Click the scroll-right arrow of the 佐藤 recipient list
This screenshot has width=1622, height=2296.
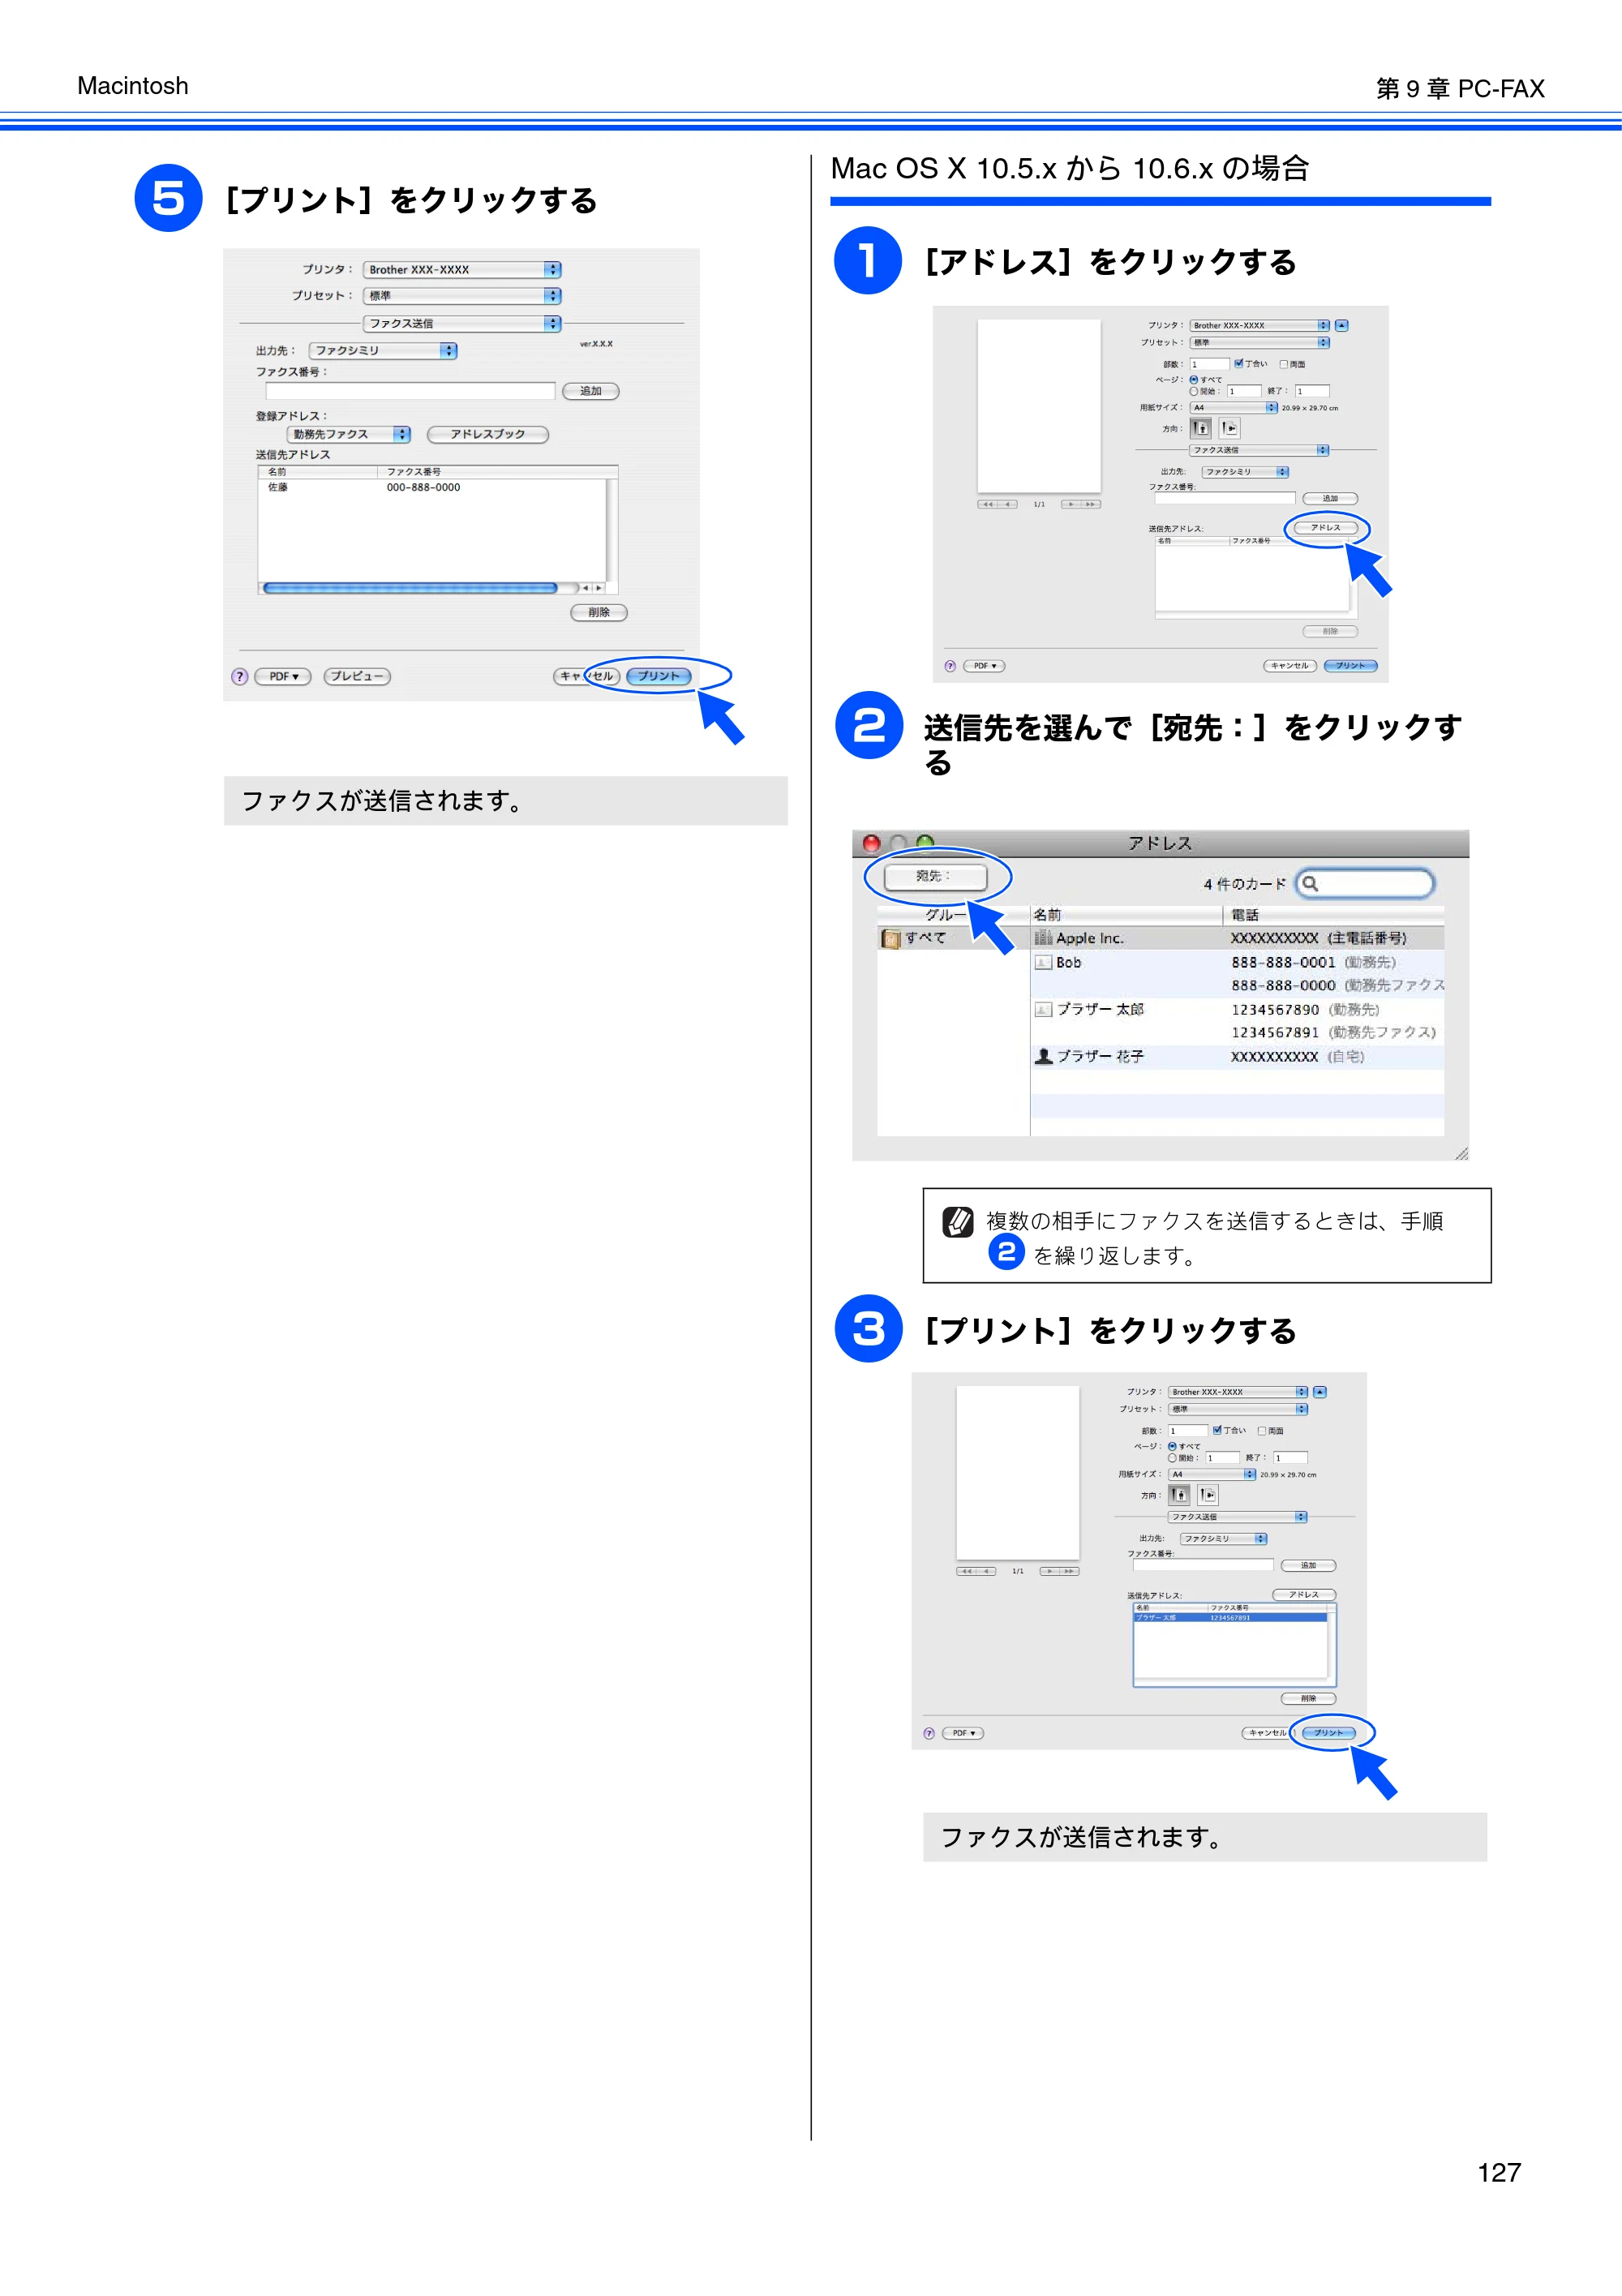pyautogui.click(x=599, y=588)
